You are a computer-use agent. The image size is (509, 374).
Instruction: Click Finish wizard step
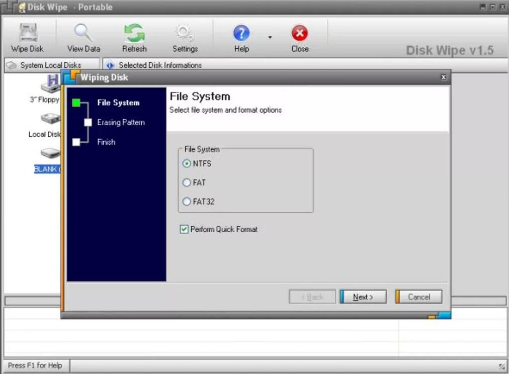click(x=106, y=142)
